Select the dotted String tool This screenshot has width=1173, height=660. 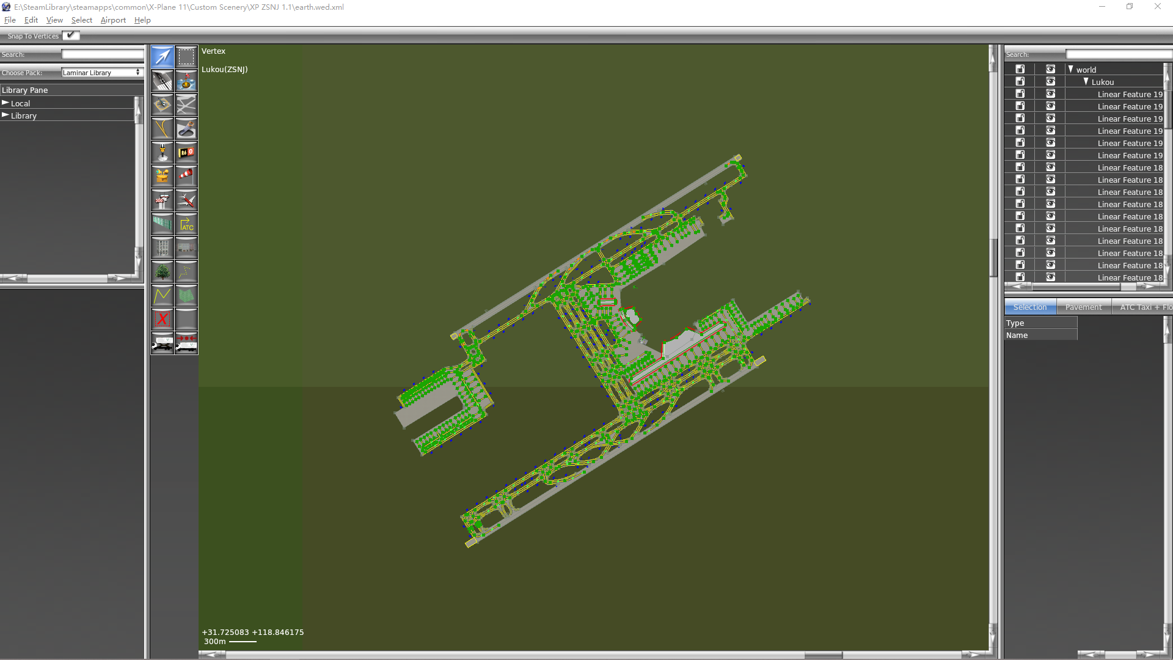186,271
